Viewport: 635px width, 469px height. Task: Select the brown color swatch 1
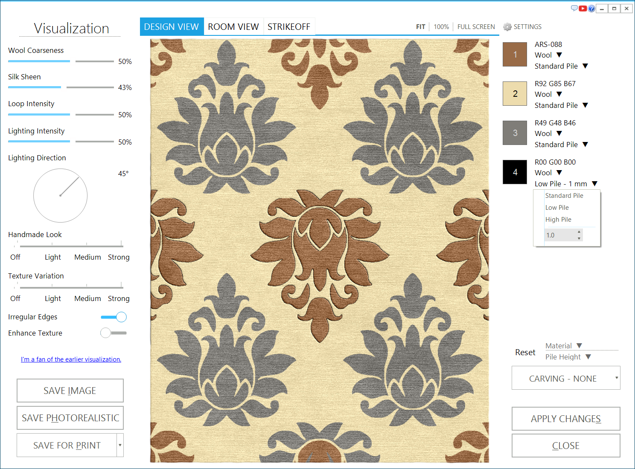click(x=515, y=55)
